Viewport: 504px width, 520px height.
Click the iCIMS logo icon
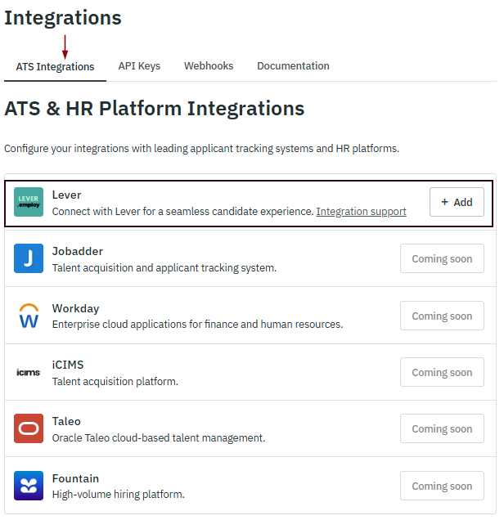coord(29,372)
